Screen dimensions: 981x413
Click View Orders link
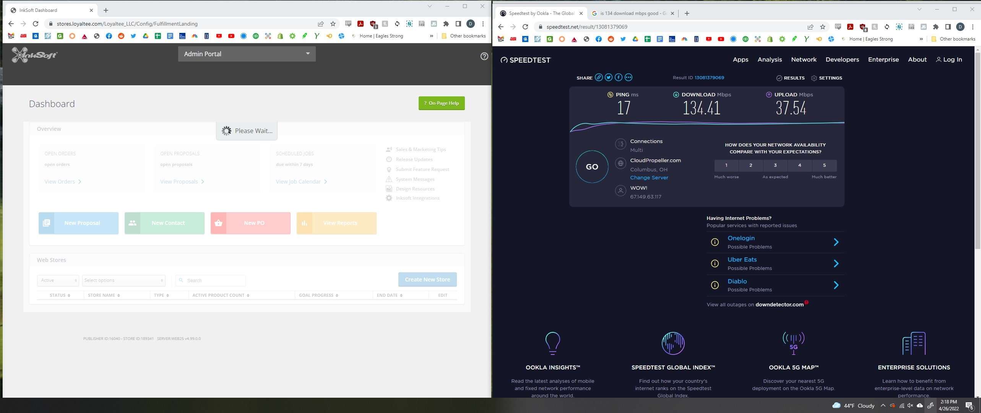pos(63,182)
